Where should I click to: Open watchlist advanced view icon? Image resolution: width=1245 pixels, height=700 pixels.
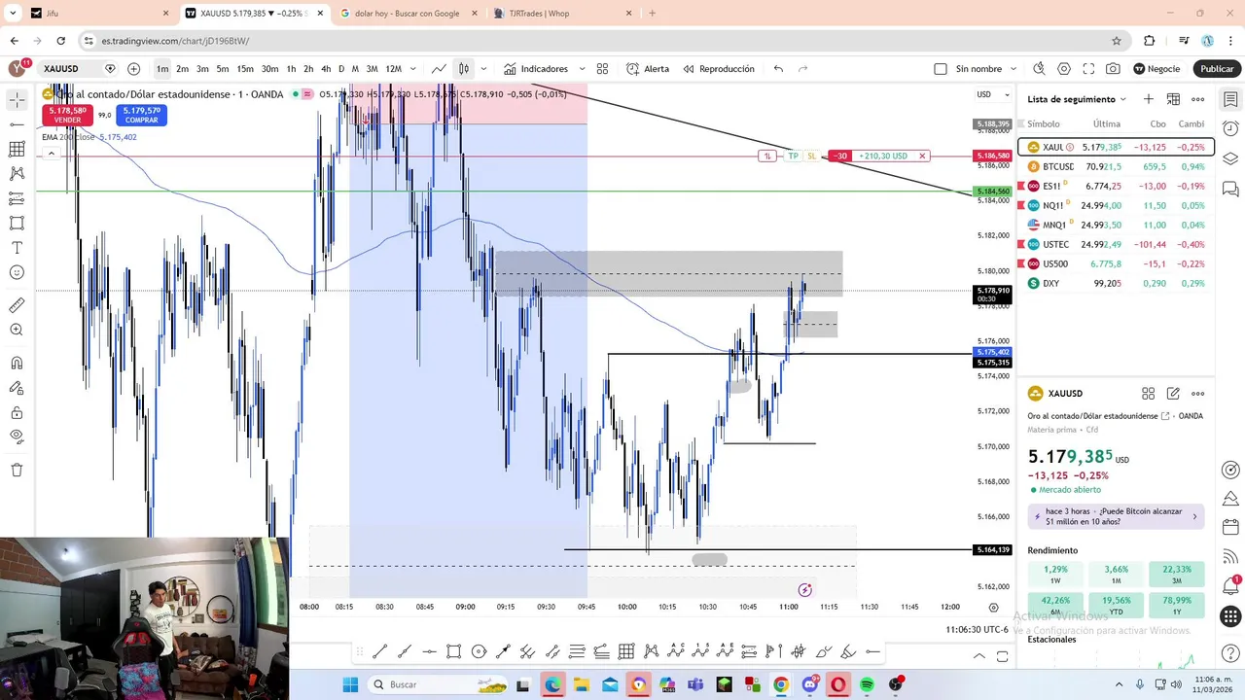[1173, 99]
